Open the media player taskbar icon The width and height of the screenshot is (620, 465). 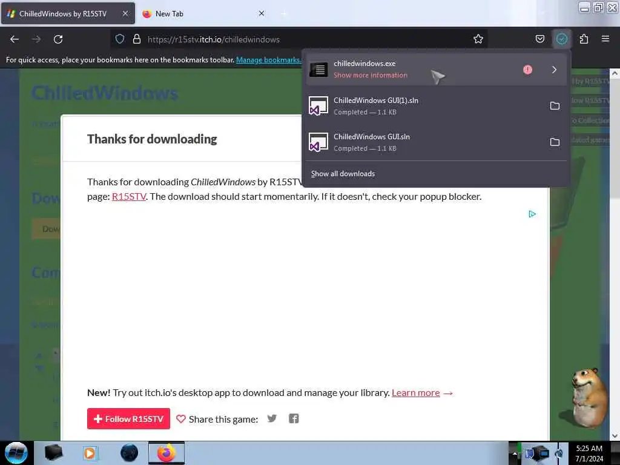pyautogui.click(x=90, y=453)
